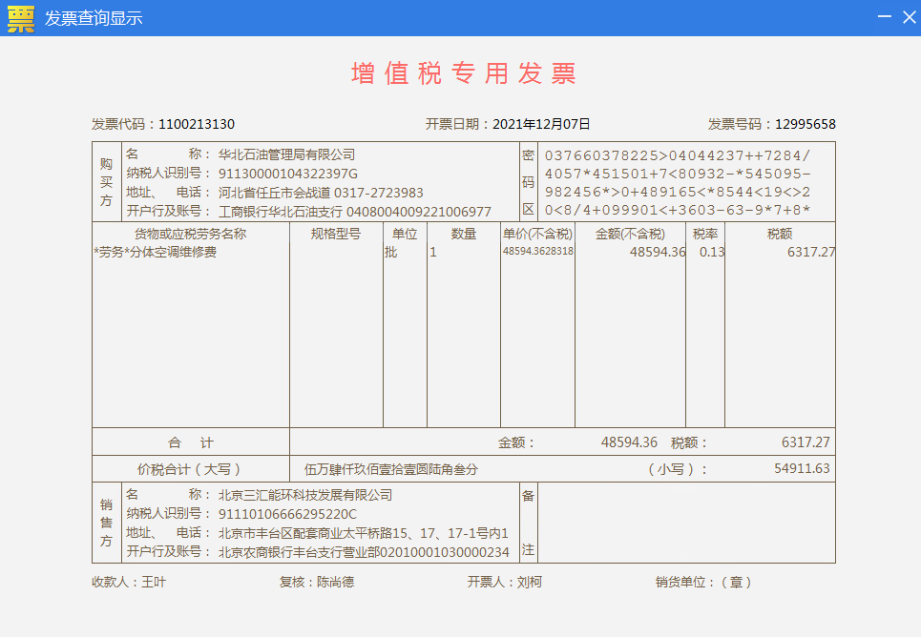
Task: Click the 税额 value in the 合计 row
Action: pyautogui.click(x=806, y=442)
